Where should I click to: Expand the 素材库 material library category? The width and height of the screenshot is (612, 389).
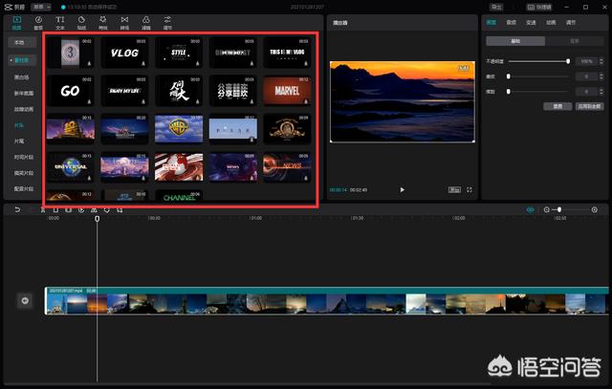pyautogui.click(x=19, y=58)
